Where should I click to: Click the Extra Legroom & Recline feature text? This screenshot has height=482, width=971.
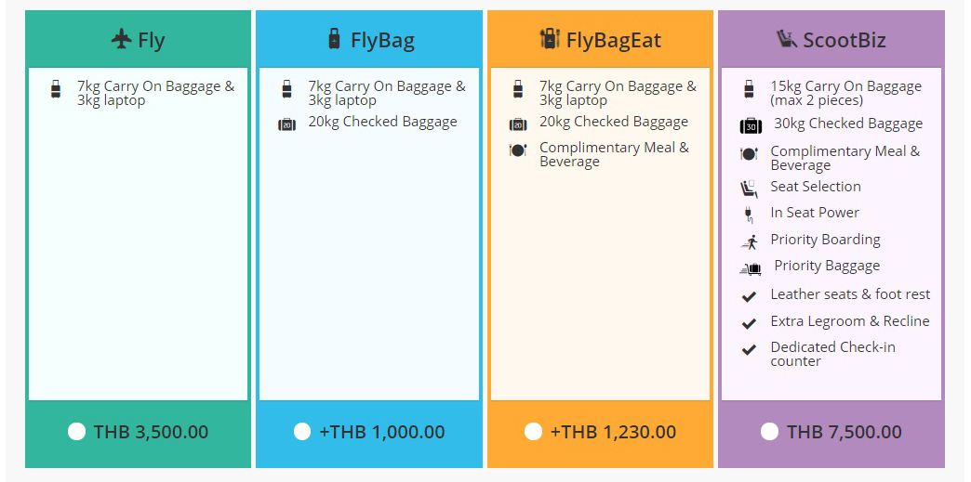coord(850,321)
